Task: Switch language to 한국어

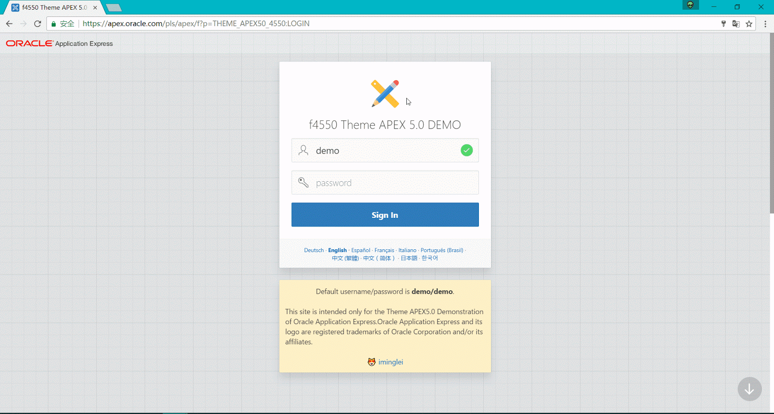Action: [430, 258]
